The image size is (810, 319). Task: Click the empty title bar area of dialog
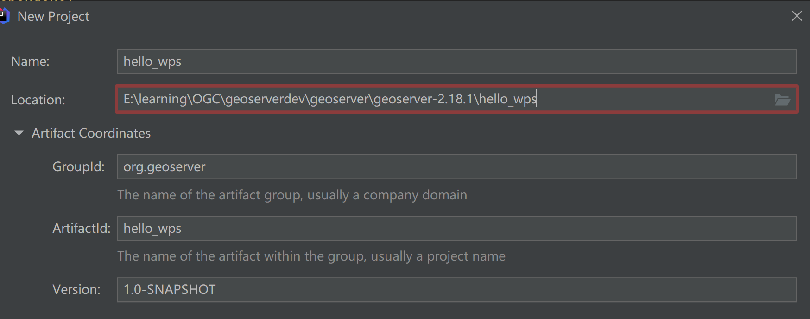tap(417, 16)
